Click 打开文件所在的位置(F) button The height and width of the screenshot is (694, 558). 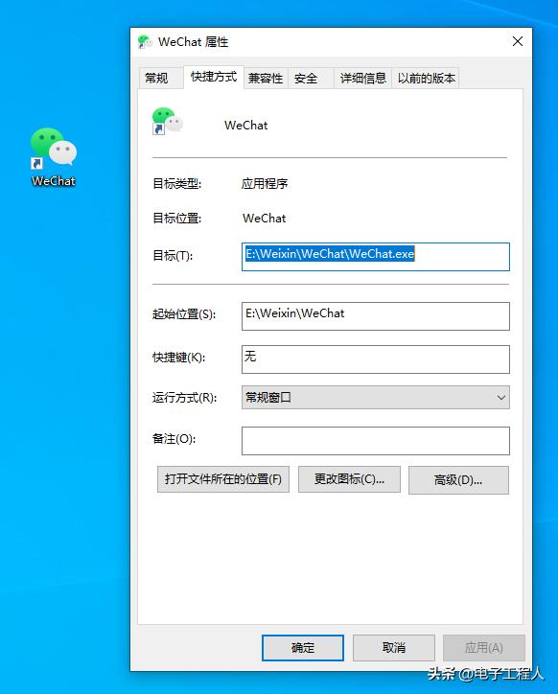click(x=223, y=479)
